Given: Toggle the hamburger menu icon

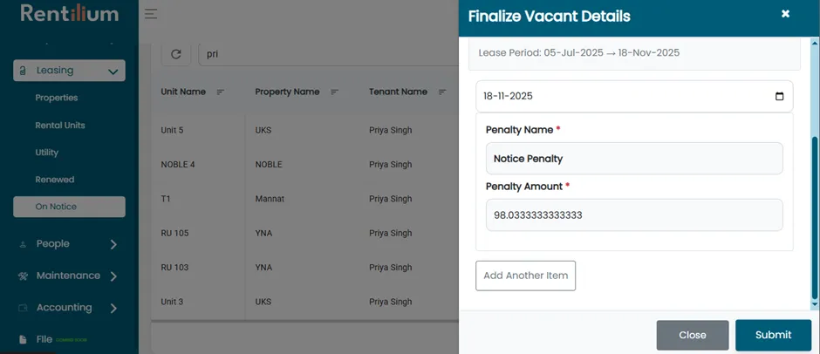Looking at the screenshot, I should click(x=151, y=14).
